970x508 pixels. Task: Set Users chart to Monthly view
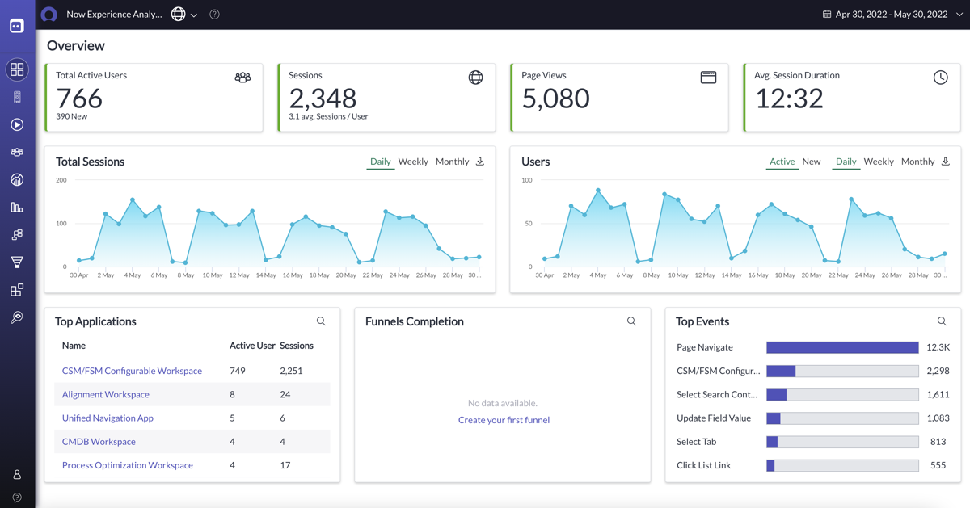(x=917, y=162)
